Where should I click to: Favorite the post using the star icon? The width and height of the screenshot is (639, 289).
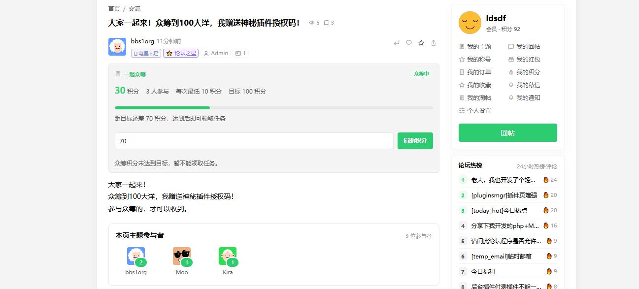(x=421, y=43)
